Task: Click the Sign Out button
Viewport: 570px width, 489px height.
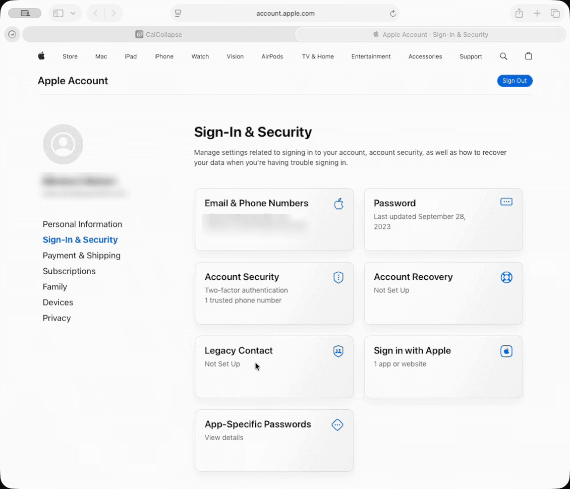Action: click(x=515, y=81)
